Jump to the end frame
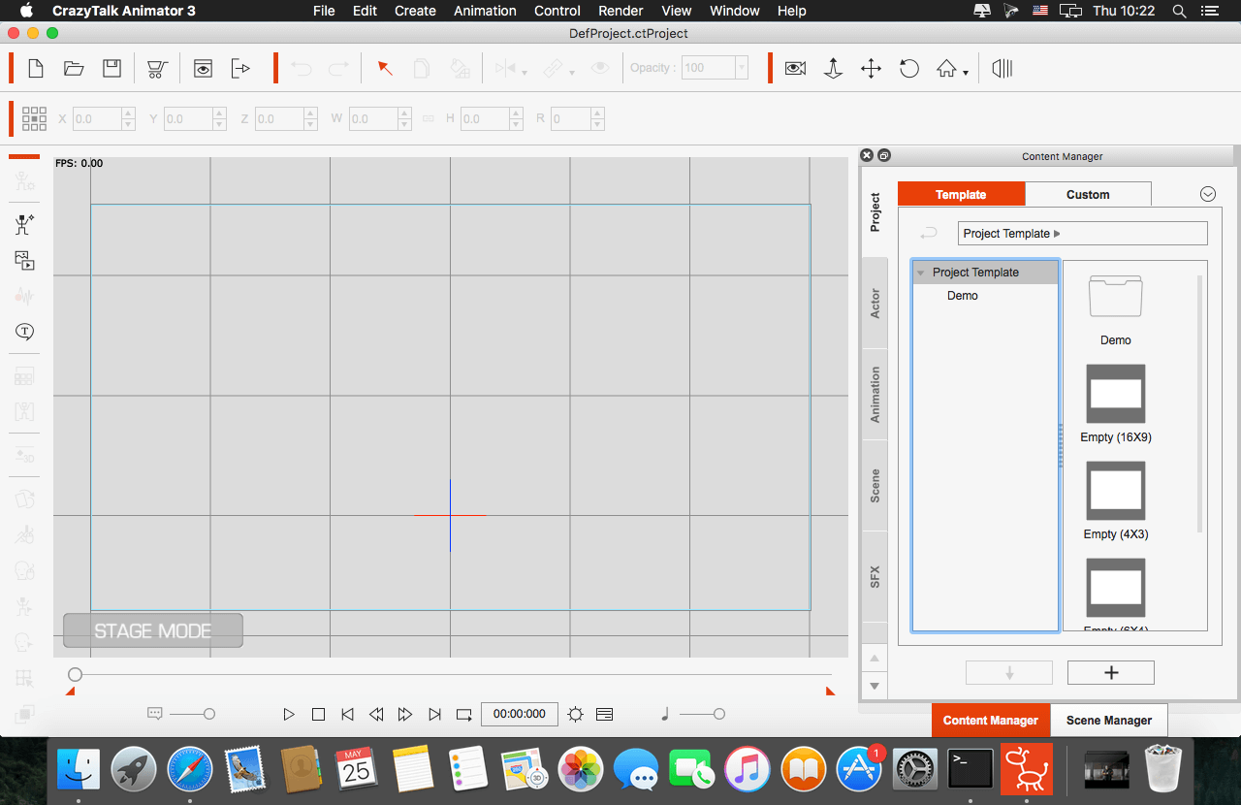The width and height of the screenshot is (1241, 805). pos(434,715)
